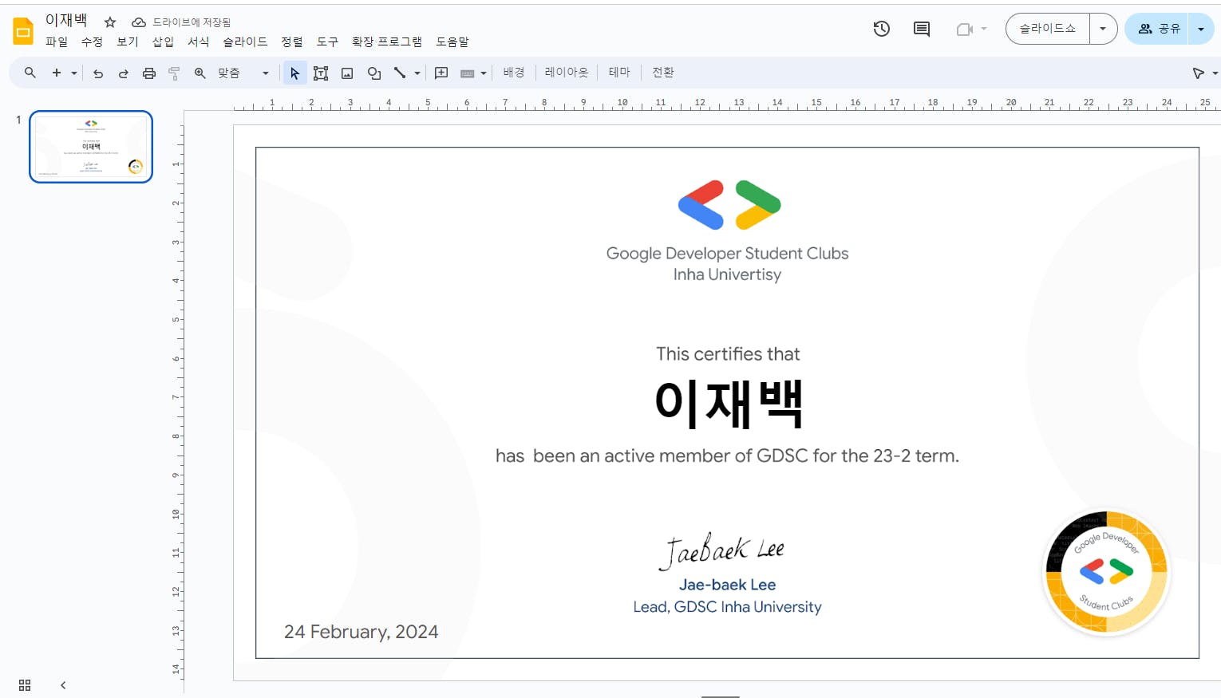The height and width of the screenshot is (698, 1221).
Task: Open the input tools dropdown arrow
Action: [484, 73]
